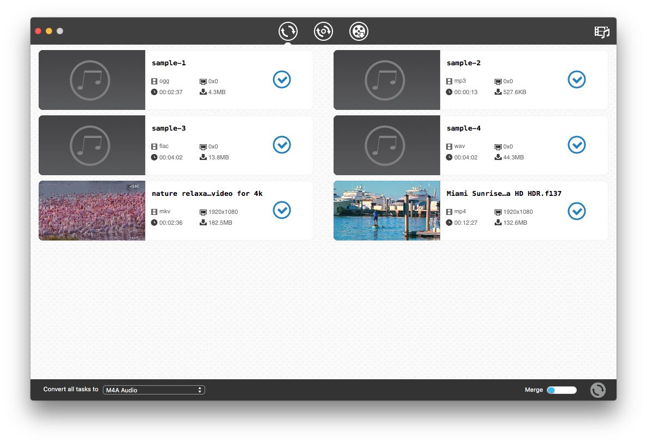The image size is (647, 444).
Task: Click the 'nature relaxa…video for 4k' title
Action: click(207, 193)
